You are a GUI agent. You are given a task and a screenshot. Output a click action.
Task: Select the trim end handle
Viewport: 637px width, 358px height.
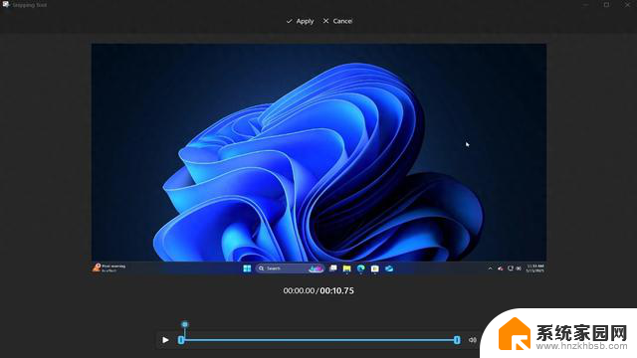pyautogui.click(x=457, y=340)
